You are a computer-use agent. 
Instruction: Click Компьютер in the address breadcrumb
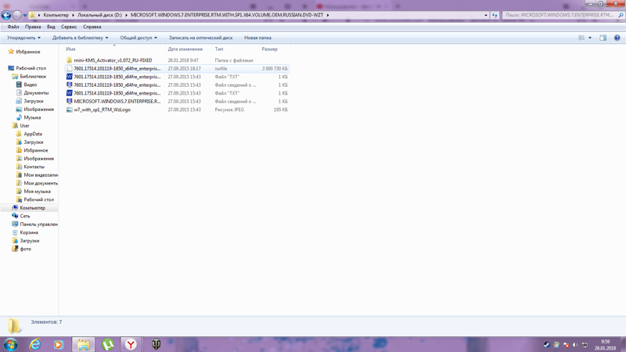click(56, 15)
